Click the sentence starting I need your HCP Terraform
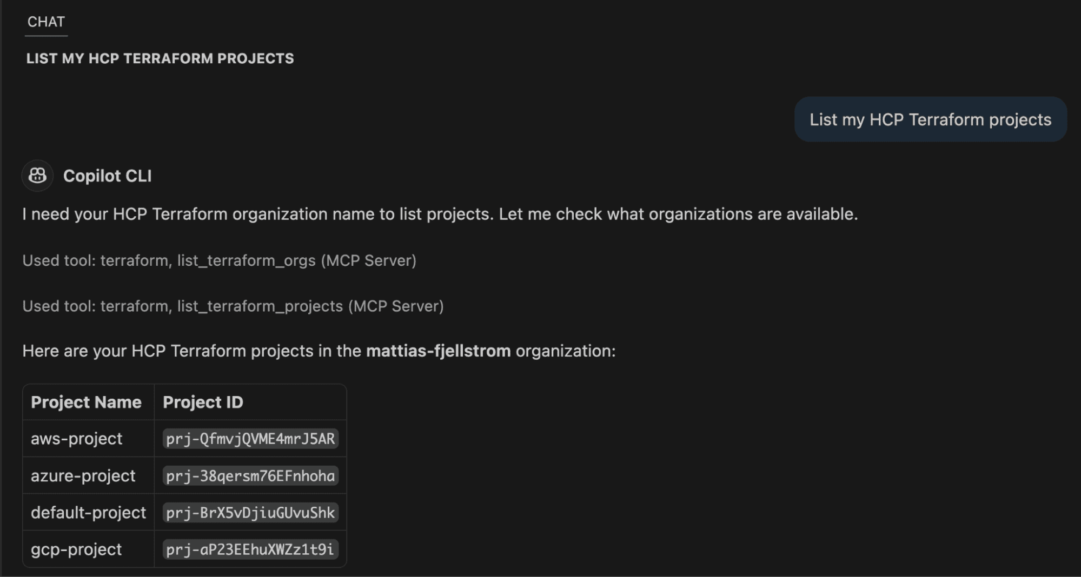 click(x=440, y=214)
